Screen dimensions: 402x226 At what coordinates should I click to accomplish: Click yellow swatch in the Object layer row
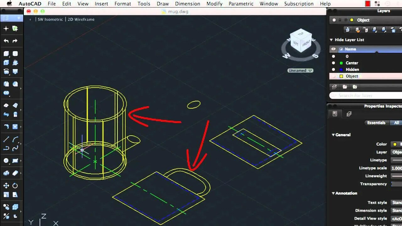pyautogui.click(x=341, y=76)
